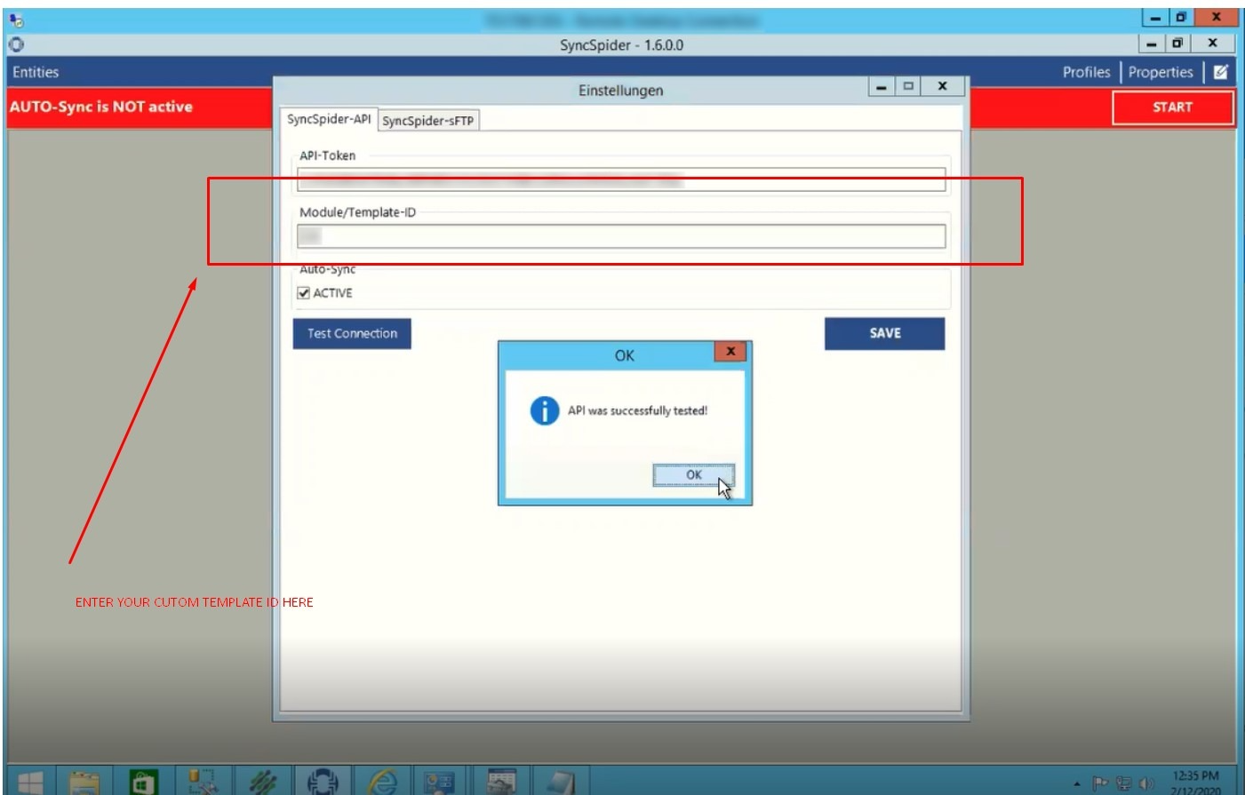This screenshot has height=795, width=1245.
Task: Click the network icon in system tray
Action: point(1123,783)
